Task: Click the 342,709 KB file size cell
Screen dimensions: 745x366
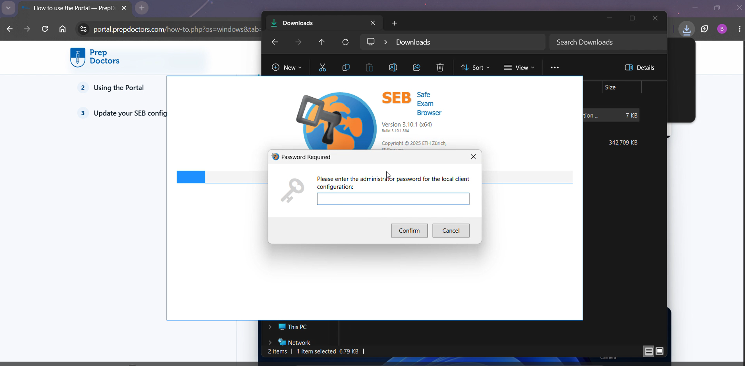Action: [623, 143]
